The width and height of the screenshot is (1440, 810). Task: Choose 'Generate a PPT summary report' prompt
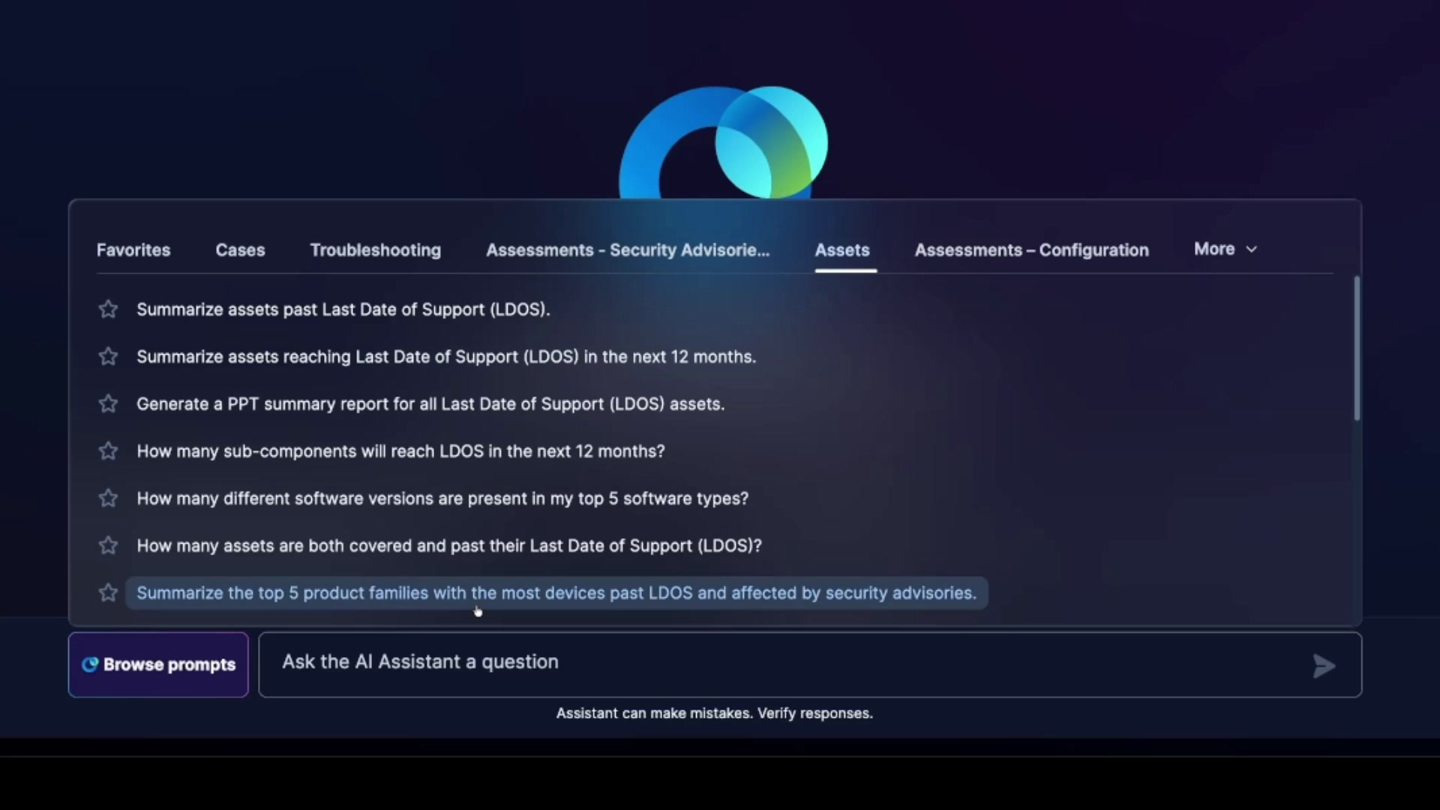click(430, 403)
